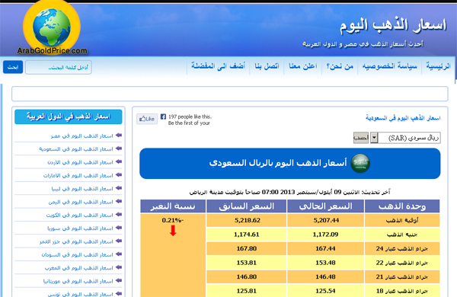
Task: Click the Facebook Like thumbs-up button
Action: (x=147, y=119)
